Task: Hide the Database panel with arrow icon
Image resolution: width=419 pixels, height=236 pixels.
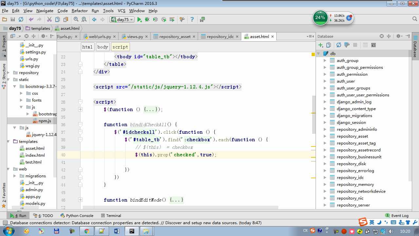Action: pyautogui.click(x=408, y=36)
